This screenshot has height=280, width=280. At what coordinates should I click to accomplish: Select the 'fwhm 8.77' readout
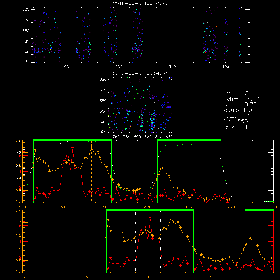tap(241, 99)
